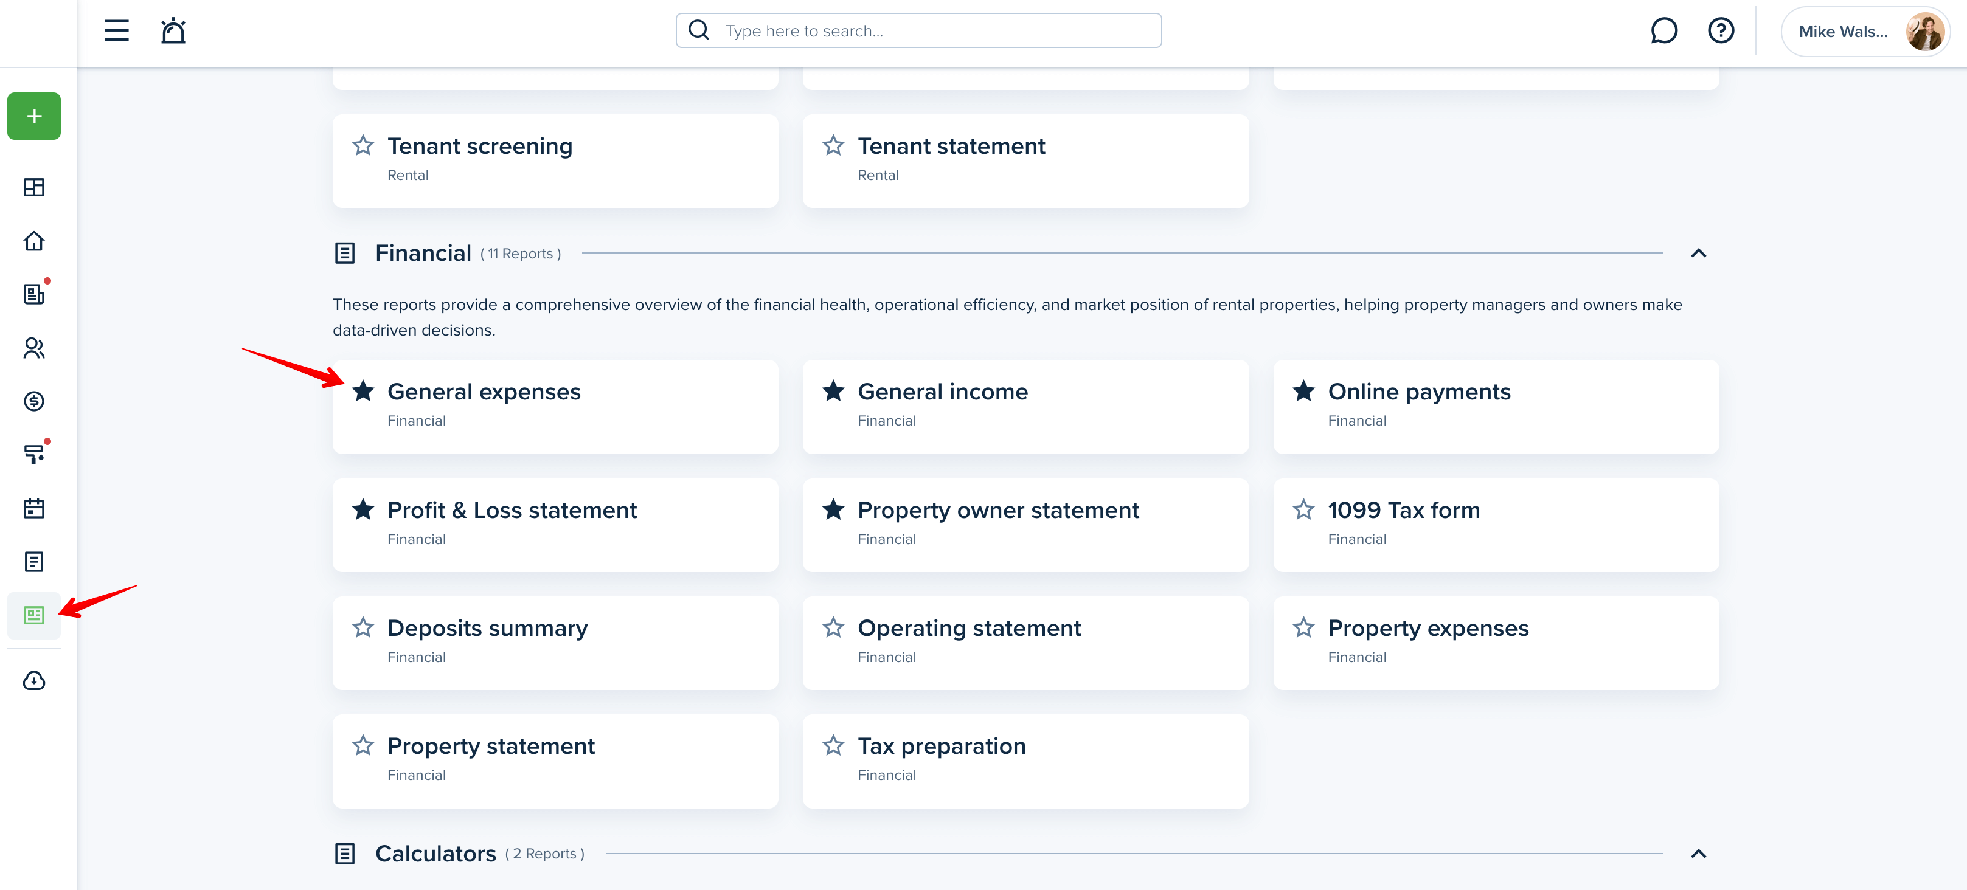Screen dimensions: 1967x890
Task: Collapse the Financial reports section chevron
Action: (x=1698, y=253)
